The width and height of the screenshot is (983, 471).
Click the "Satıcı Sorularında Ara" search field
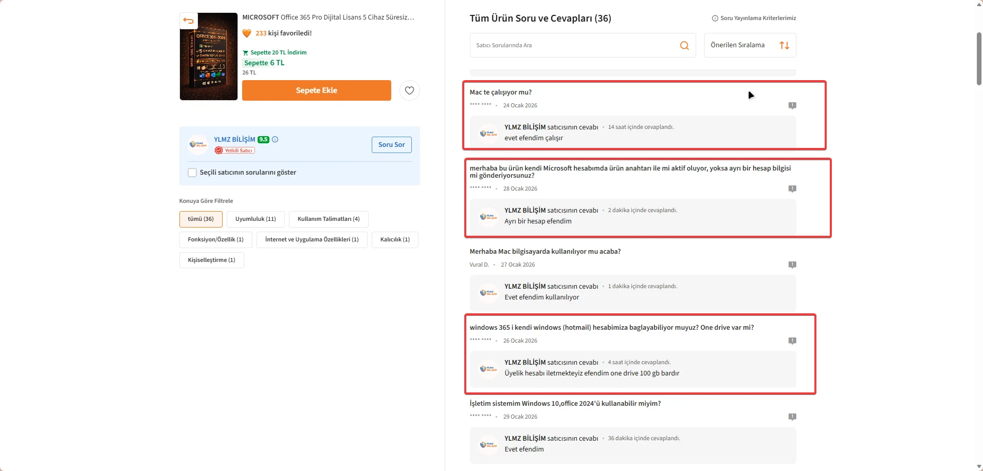tap(573, 45)
